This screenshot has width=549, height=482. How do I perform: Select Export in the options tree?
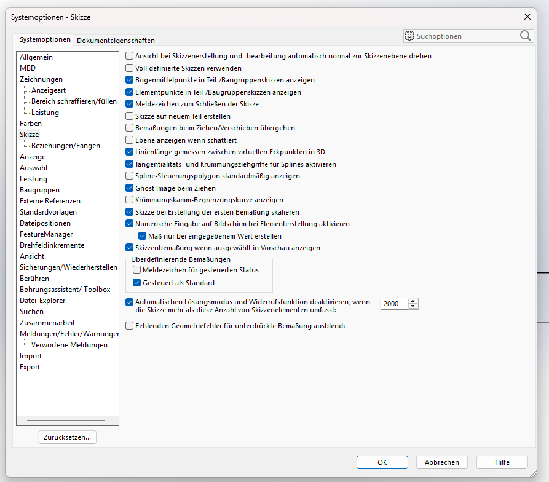tap(30, 367)
